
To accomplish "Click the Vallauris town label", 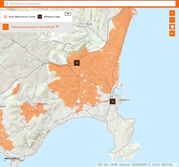I will pos(42,104).
